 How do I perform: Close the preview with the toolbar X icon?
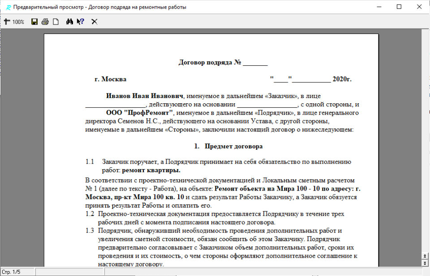pos(95,21)
